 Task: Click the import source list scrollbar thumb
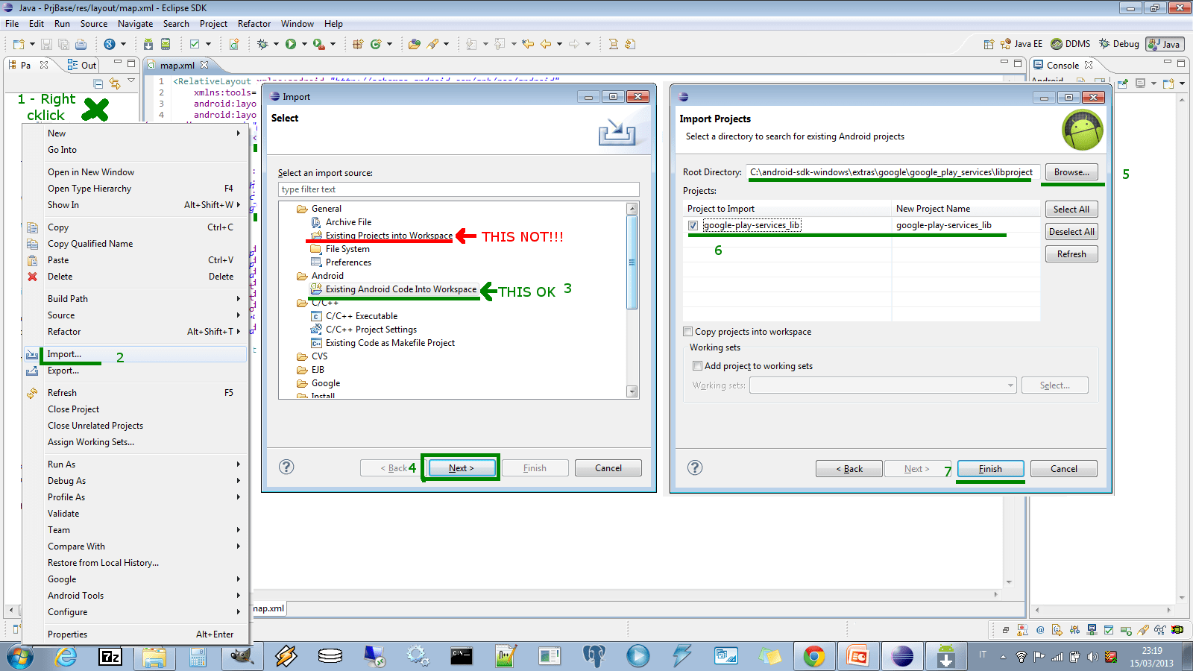tap(632, 262)
